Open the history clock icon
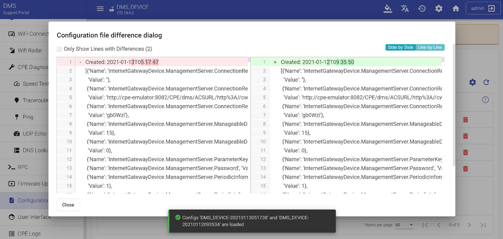 pos(422,9)
